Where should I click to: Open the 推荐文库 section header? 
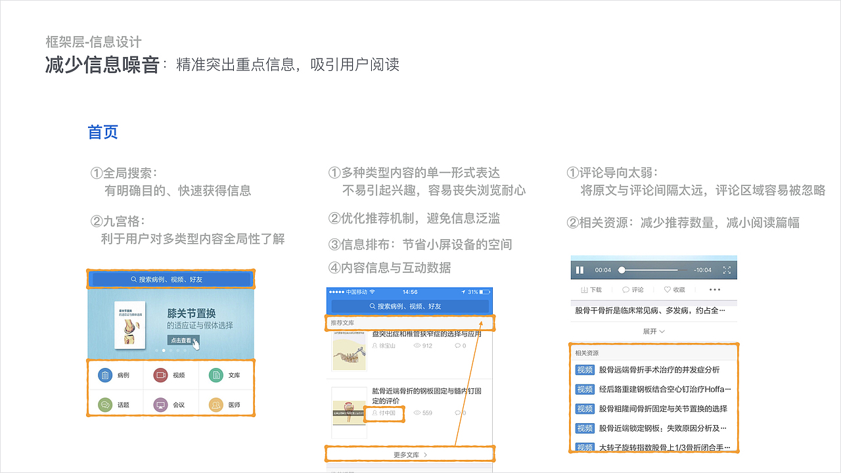(x=342, y=323)
